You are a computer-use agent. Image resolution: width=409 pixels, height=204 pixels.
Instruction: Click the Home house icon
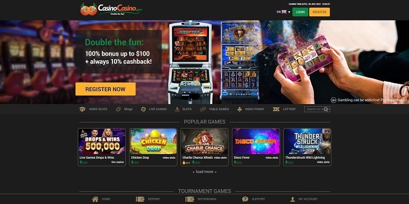[x=95, y=199]
